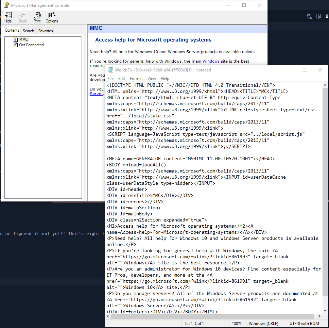This screenshot has width=329, height=328.
Task: Click the '<DIV id=mainBody>' line in Notepad
Action: pos(129,214)
